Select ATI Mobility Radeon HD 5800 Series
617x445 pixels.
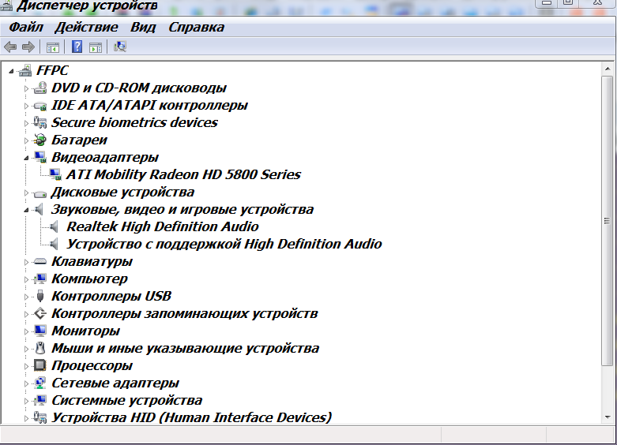[184, 174]
